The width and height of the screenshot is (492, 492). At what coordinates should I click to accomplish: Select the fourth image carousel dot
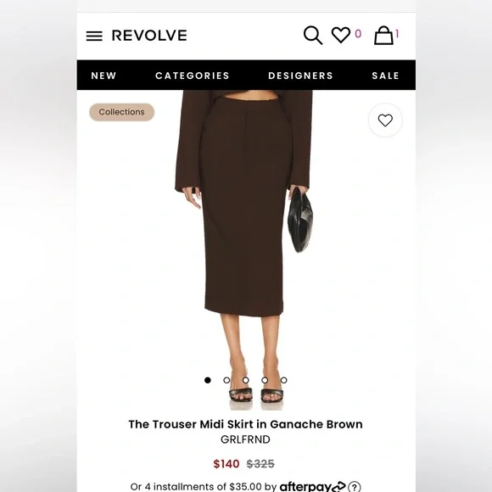tap(265, 380)
